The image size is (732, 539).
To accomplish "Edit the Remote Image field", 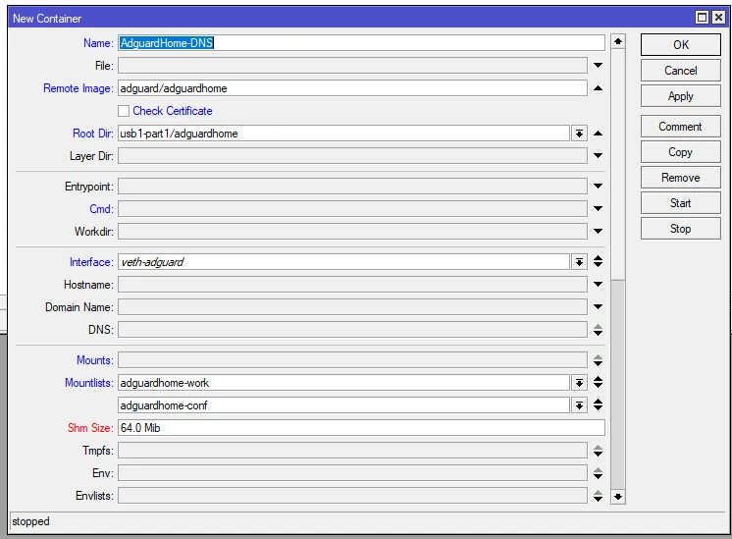I will [x=352, y=88].
